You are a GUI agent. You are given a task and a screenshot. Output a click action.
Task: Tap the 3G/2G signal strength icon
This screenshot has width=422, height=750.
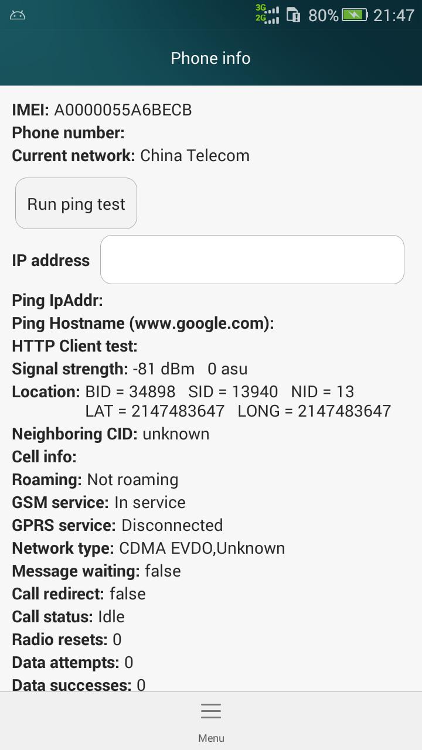click(267, 14)
